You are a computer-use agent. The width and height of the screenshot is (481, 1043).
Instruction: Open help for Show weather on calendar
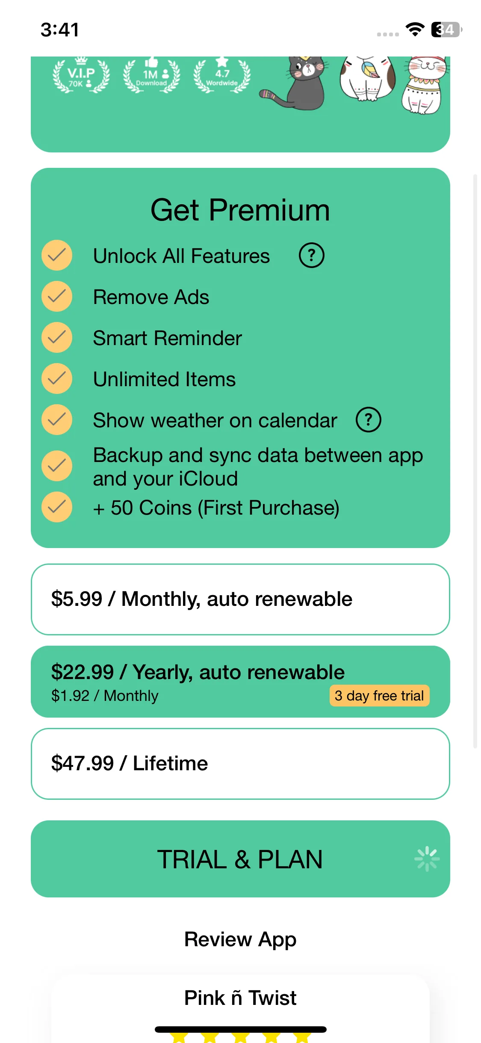click(x=368, y=420)
